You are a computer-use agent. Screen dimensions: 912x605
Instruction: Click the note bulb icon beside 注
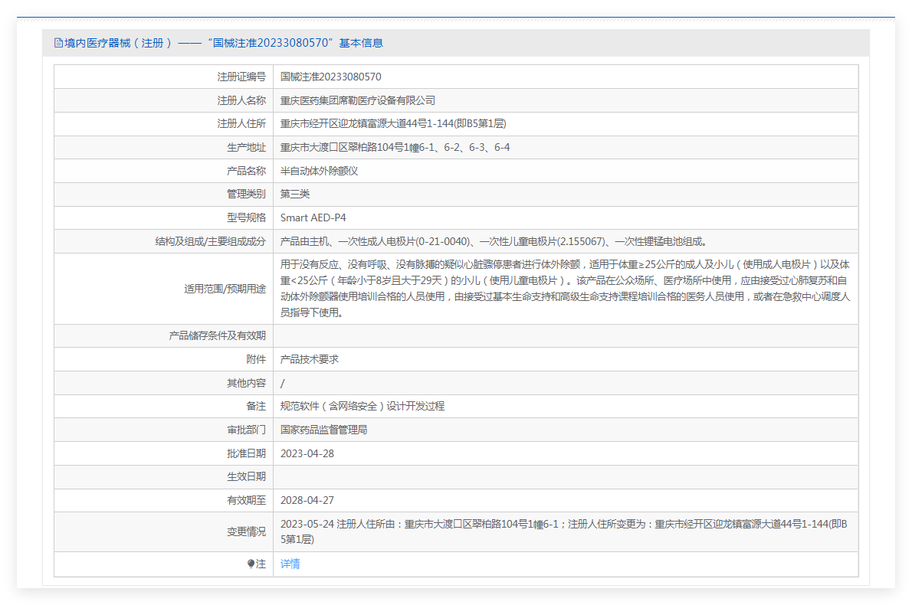coord(251,564)
